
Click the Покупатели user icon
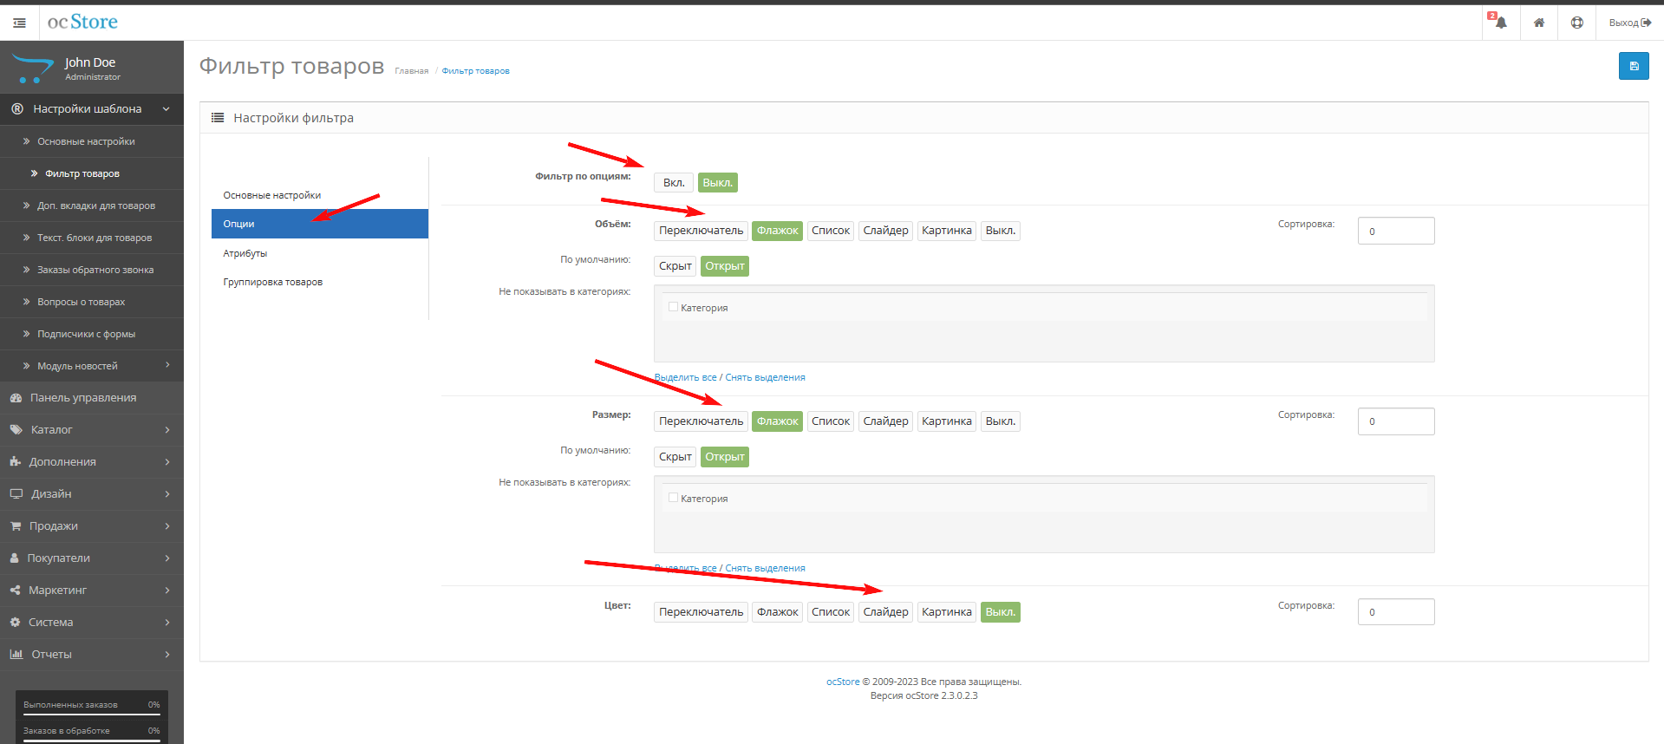[x=14, y=558]
